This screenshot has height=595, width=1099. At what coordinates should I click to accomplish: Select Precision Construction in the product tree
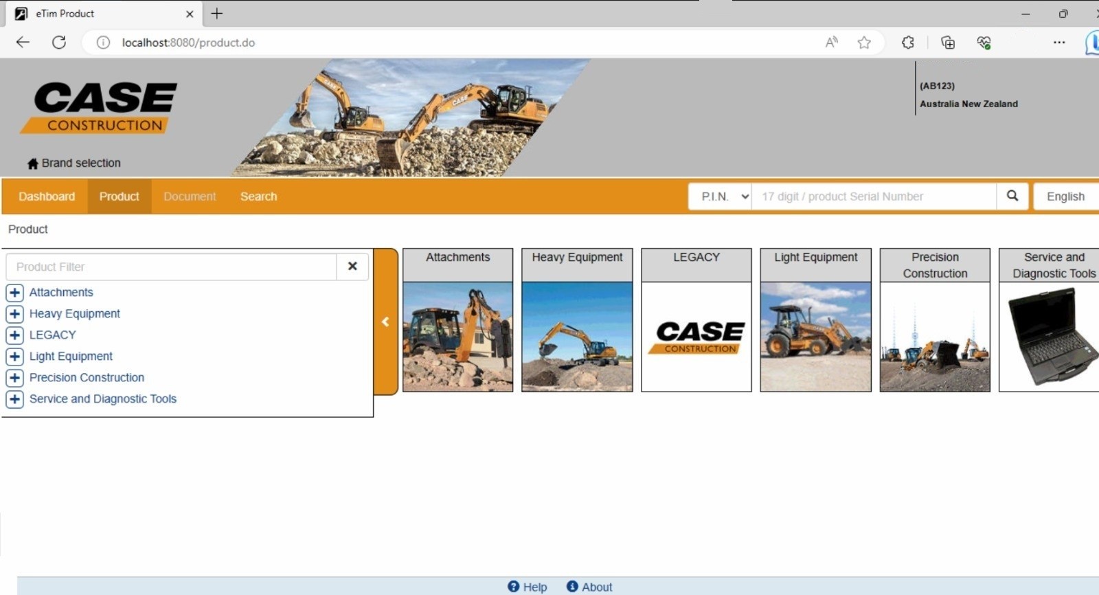pos(87,378)
